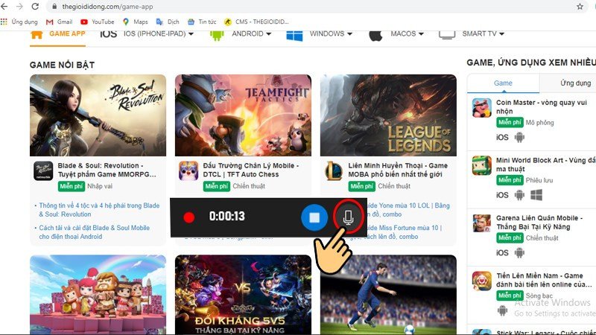This screenshot has width=596, height=335.
Task: Stop the screen recording
Action: (x=314, y=217)
